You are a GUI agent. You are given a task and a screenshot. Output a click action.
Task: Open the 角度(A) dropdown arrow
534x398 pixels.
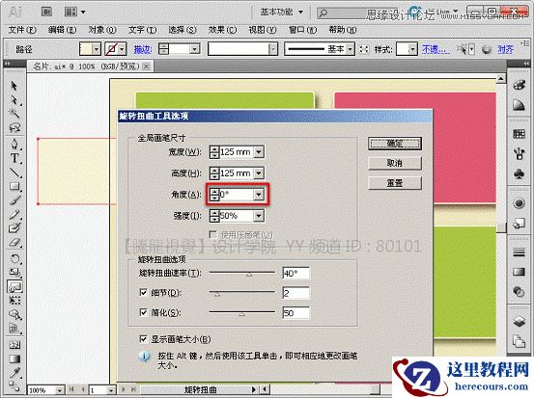[x=259, y=195]
